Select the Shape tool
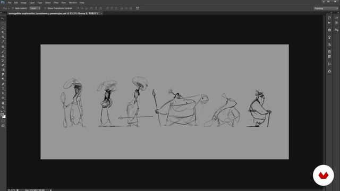340x191 pixels. 3,98
